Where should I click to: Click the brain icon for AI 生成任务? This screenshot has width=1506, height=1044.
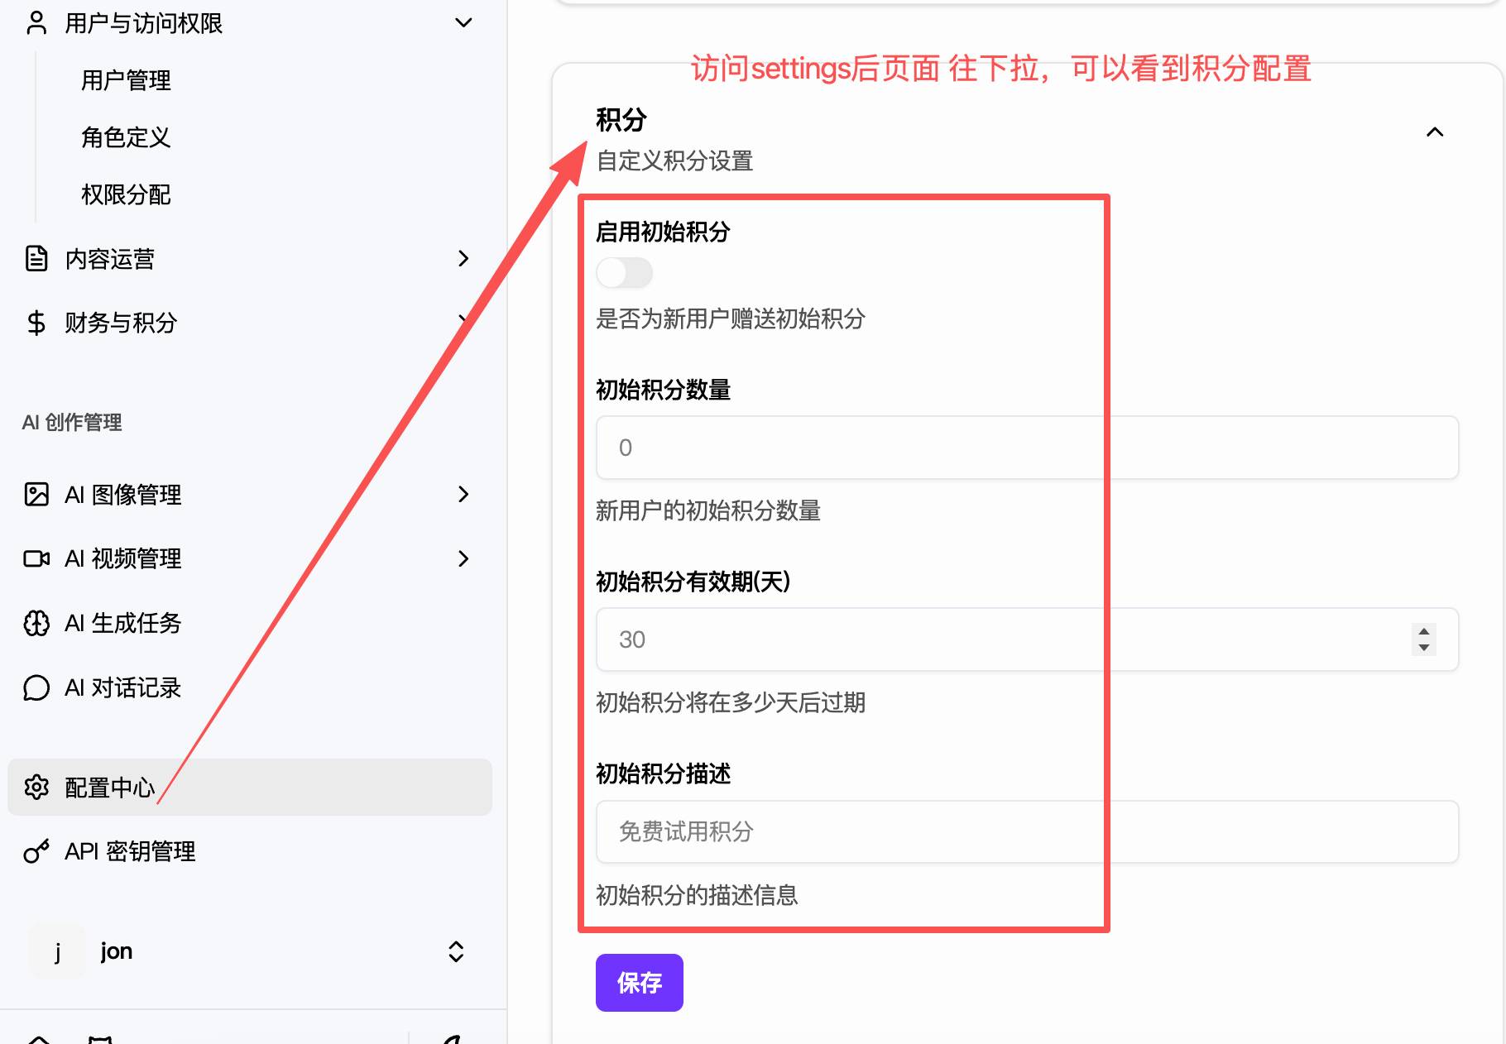pyautogui.click(x=36, y=623)
